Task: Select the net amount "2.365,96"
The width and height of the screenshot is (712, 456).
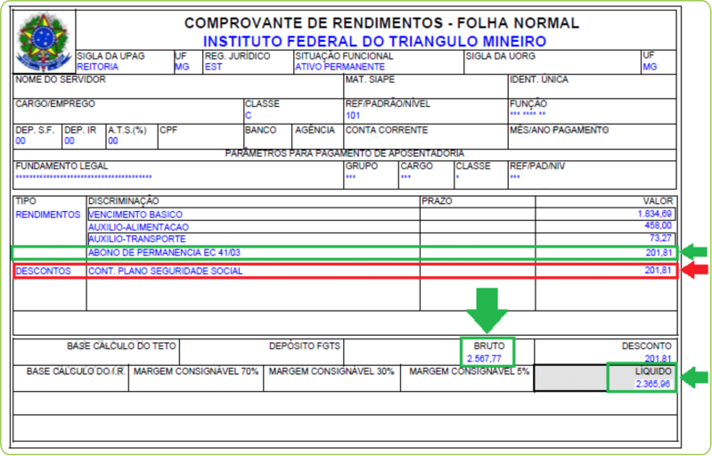Action: (653, 384)
